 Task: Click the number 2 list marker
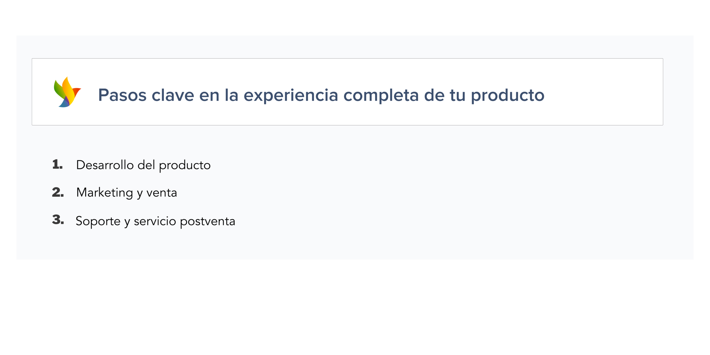[x=58, y=192]
